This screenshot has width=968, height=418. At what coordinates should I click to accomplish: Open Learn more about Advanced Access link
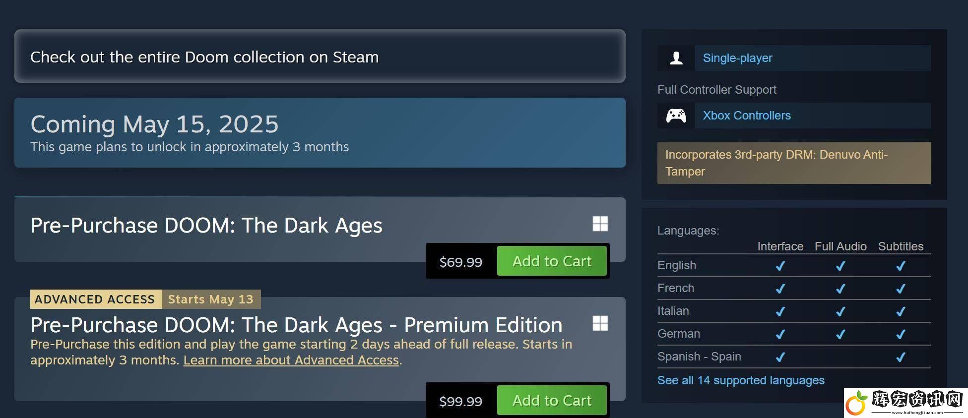pyautogui.click(x=291, y=360)
